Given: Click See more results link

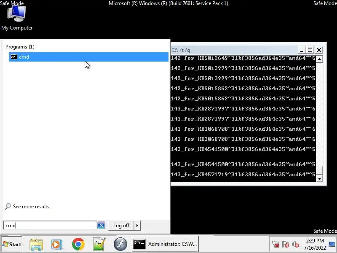Looking at the screenshot, I should tap(27, 207).
